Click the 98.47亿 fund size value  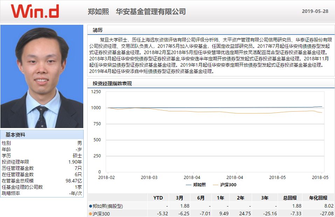(x=74, y=181)
